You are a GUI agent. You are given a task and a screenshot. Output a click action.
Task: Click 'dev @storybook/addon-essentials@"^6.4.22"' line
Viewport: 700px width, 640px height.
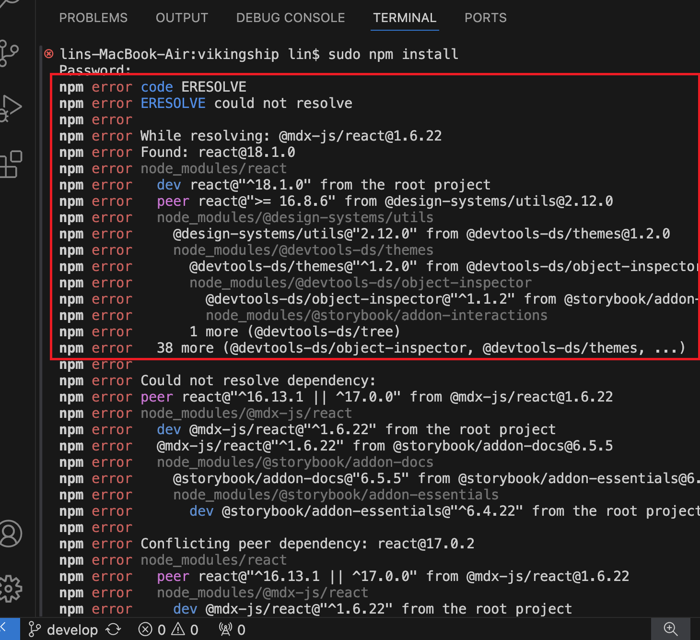pyautogui.click(x=444, y=511)
